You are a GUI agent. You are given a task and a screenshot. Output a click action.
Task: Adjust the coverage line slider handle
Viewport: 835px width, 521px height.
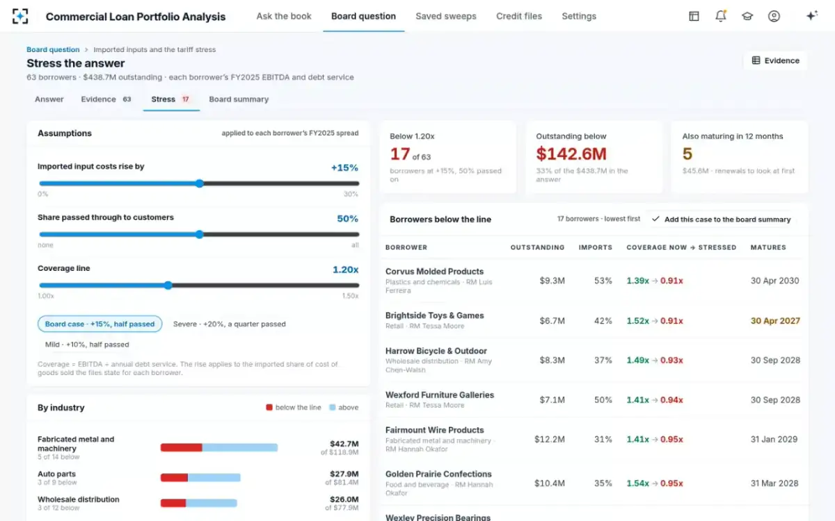168,286
